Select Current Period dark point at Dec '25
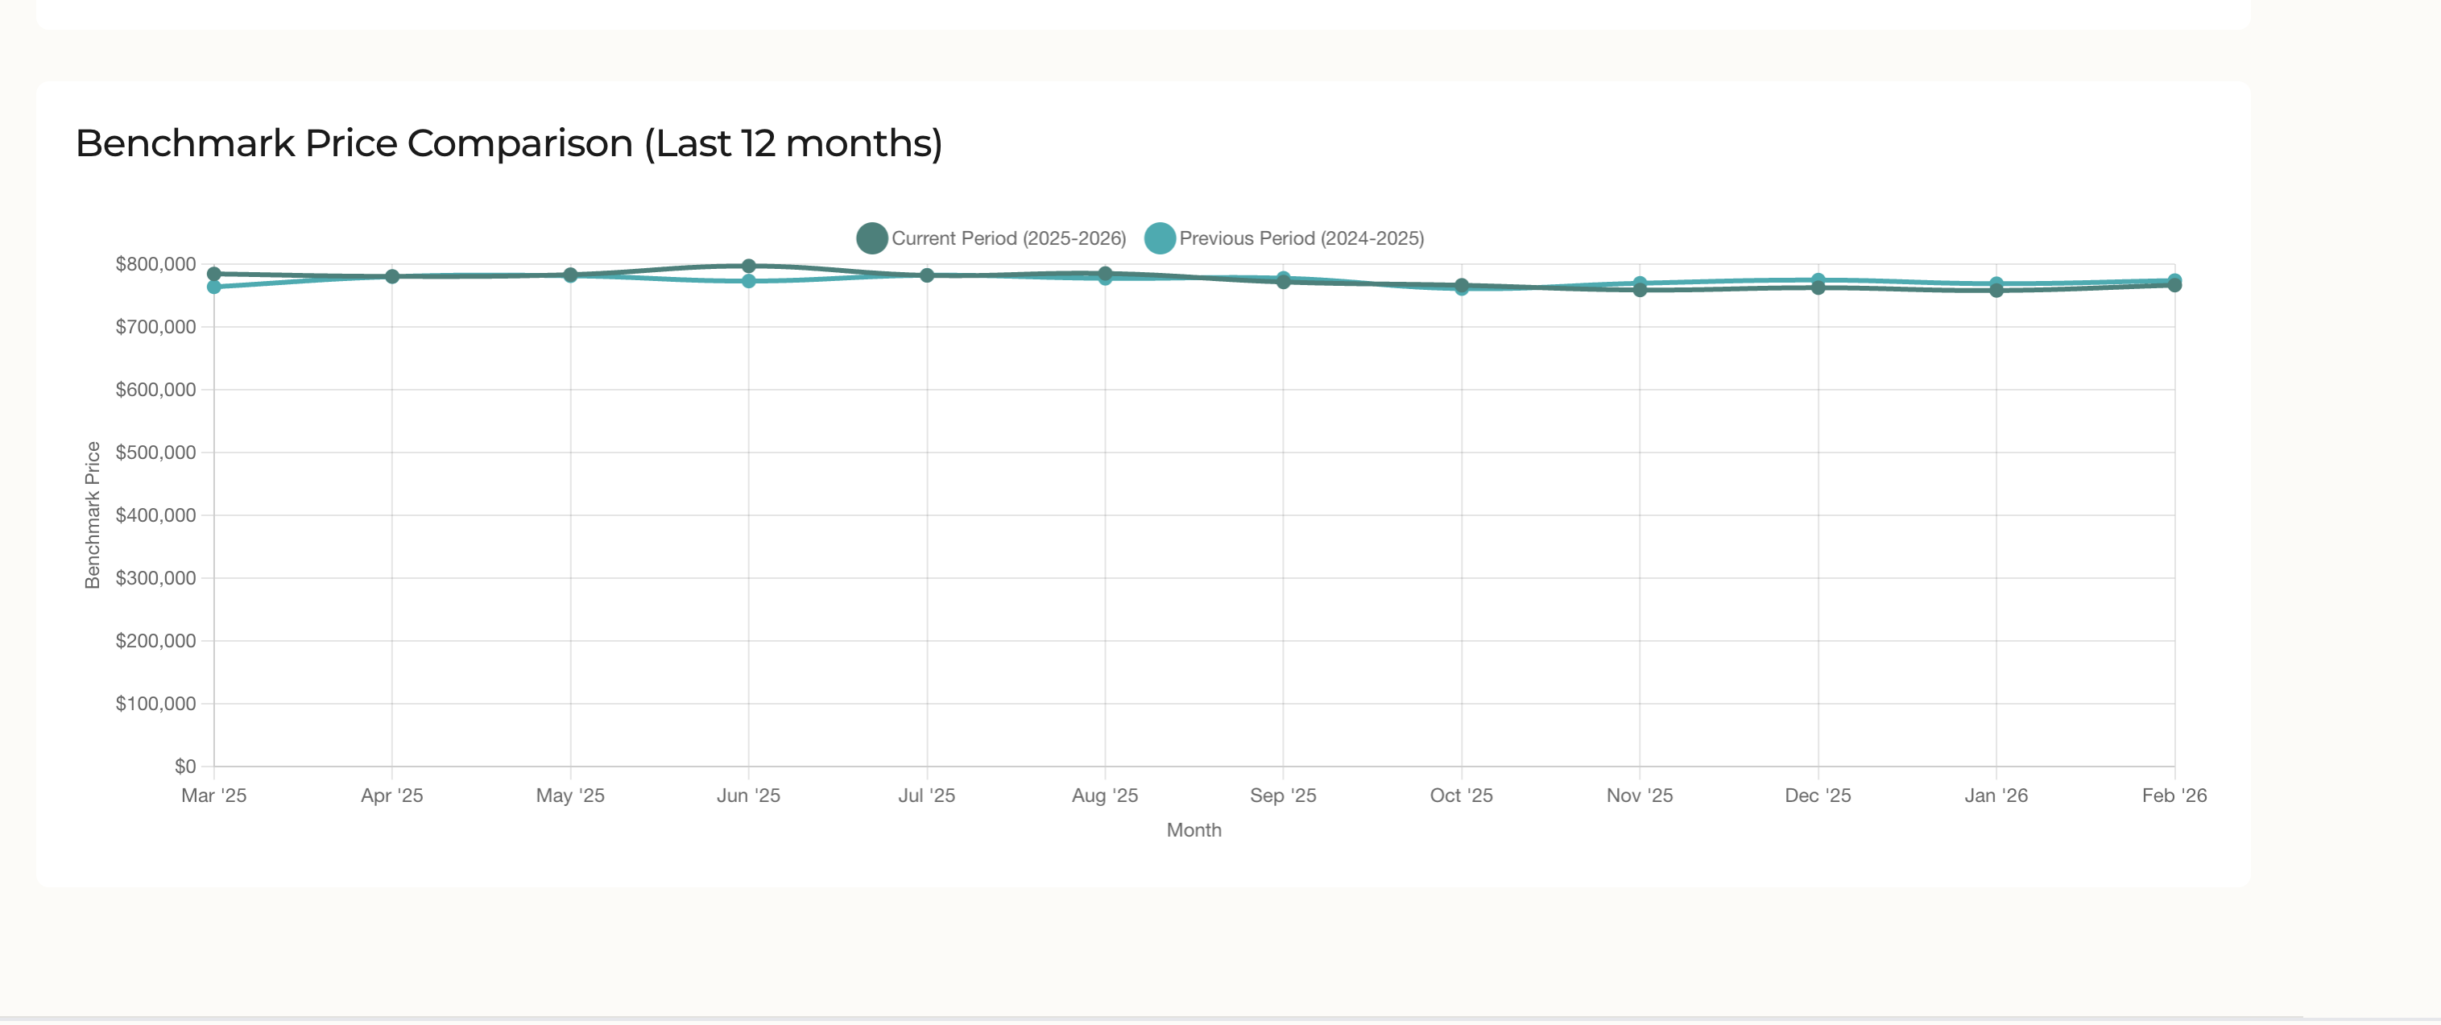 tap(1818, 288)
